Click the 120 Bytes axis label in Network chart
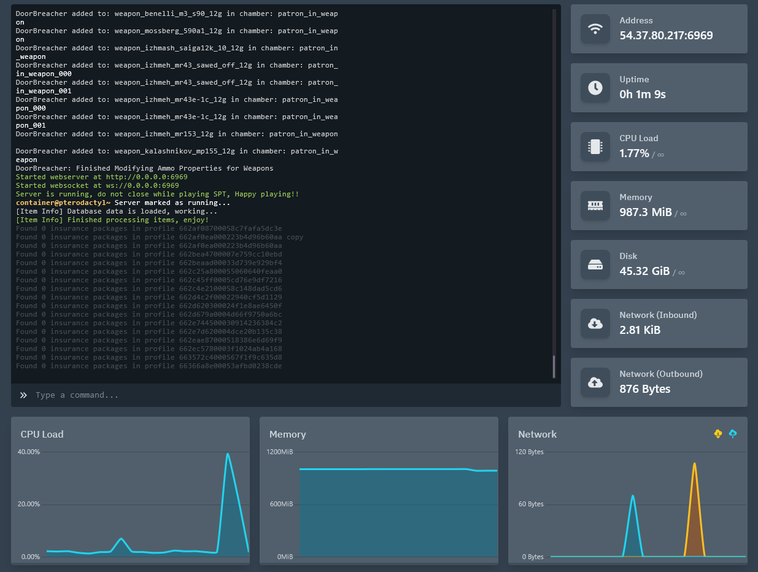 click(529, 452)
